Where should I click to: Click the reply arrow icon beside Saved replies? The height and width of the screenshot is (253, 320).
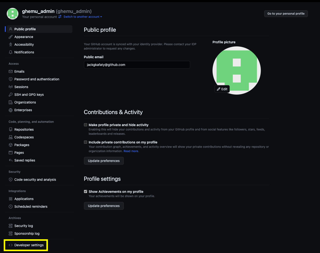pos(11,160)
